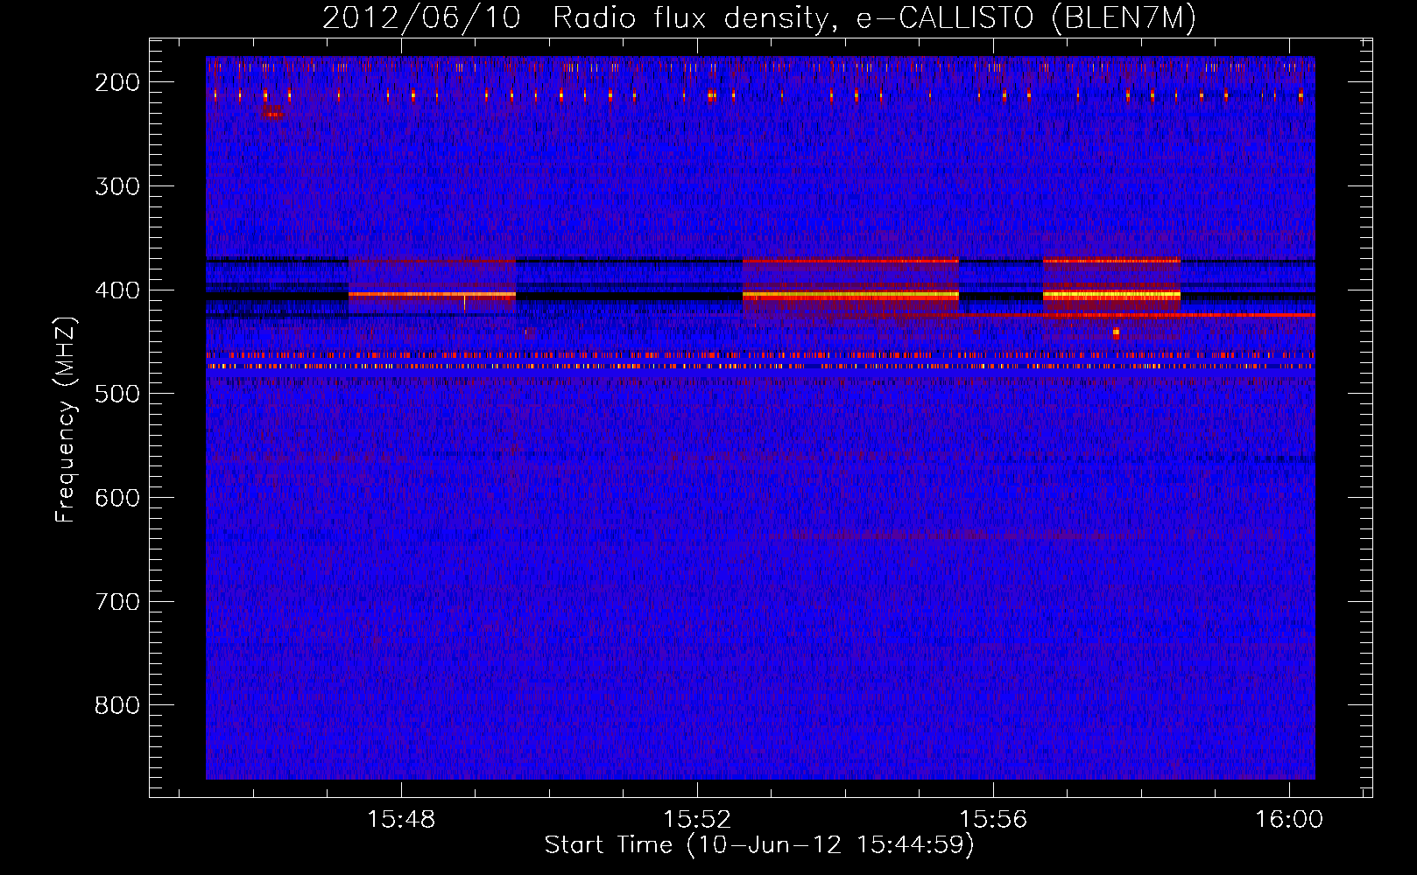Click the 'Frequency (MHZ)' axis label
1417x875 pixels.
(66, 419)
